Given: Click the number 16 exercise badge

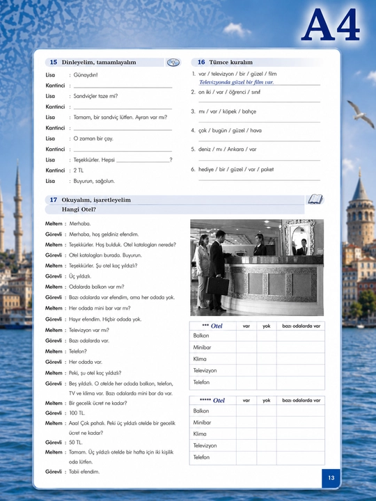Looking at the screenshot, I should coord(201,62).
